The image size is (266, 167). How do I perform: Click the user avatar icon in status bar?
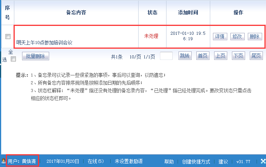3,161
